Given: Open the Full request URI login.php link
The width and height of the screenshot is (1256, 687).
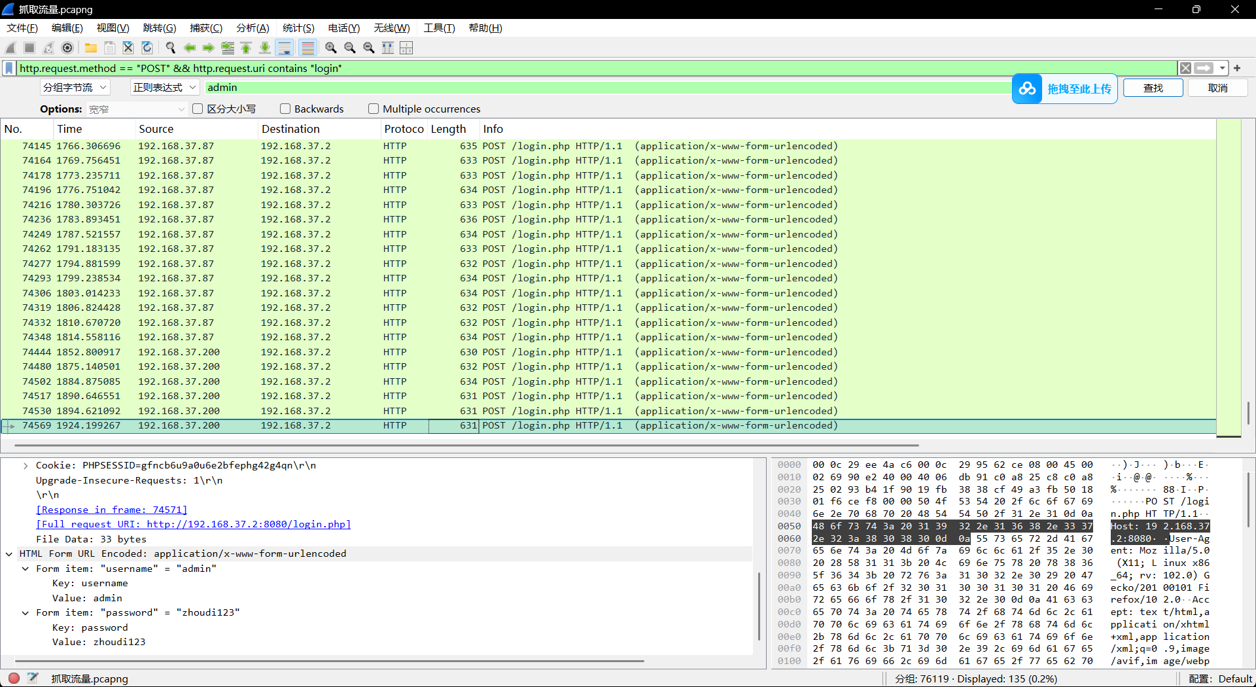Looking at the screenshot, I should click(193, 524).
